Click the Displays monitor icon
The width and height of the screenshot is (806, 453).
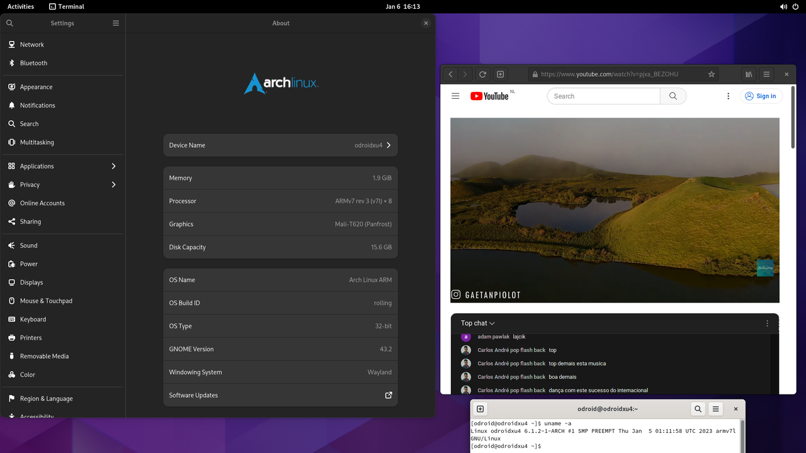(x=11, y=282)
